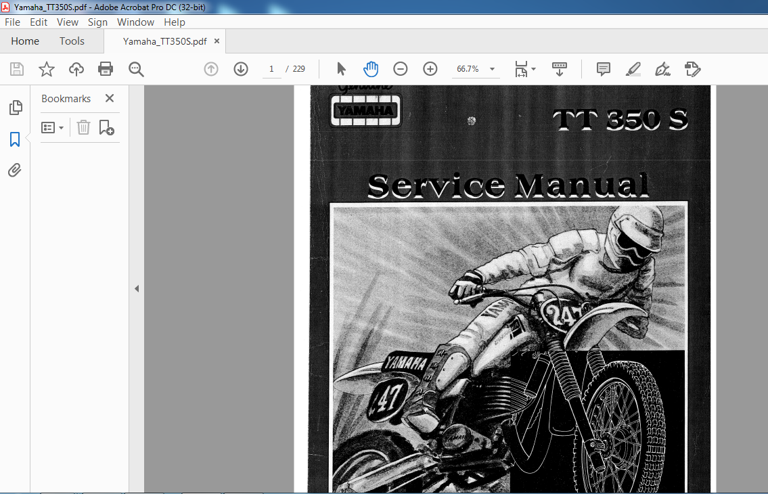Open the Edit menu

(39, 22)
